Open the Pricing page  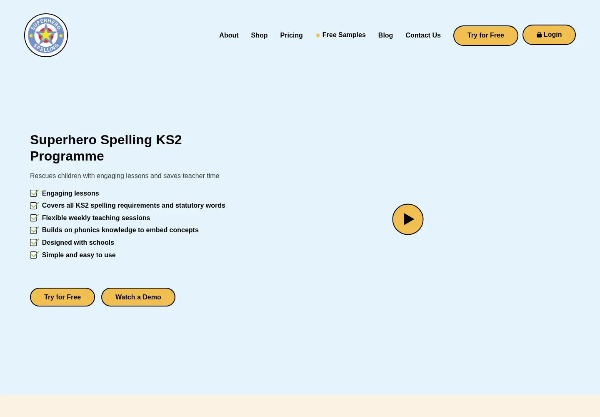click(x=291, y=35)
